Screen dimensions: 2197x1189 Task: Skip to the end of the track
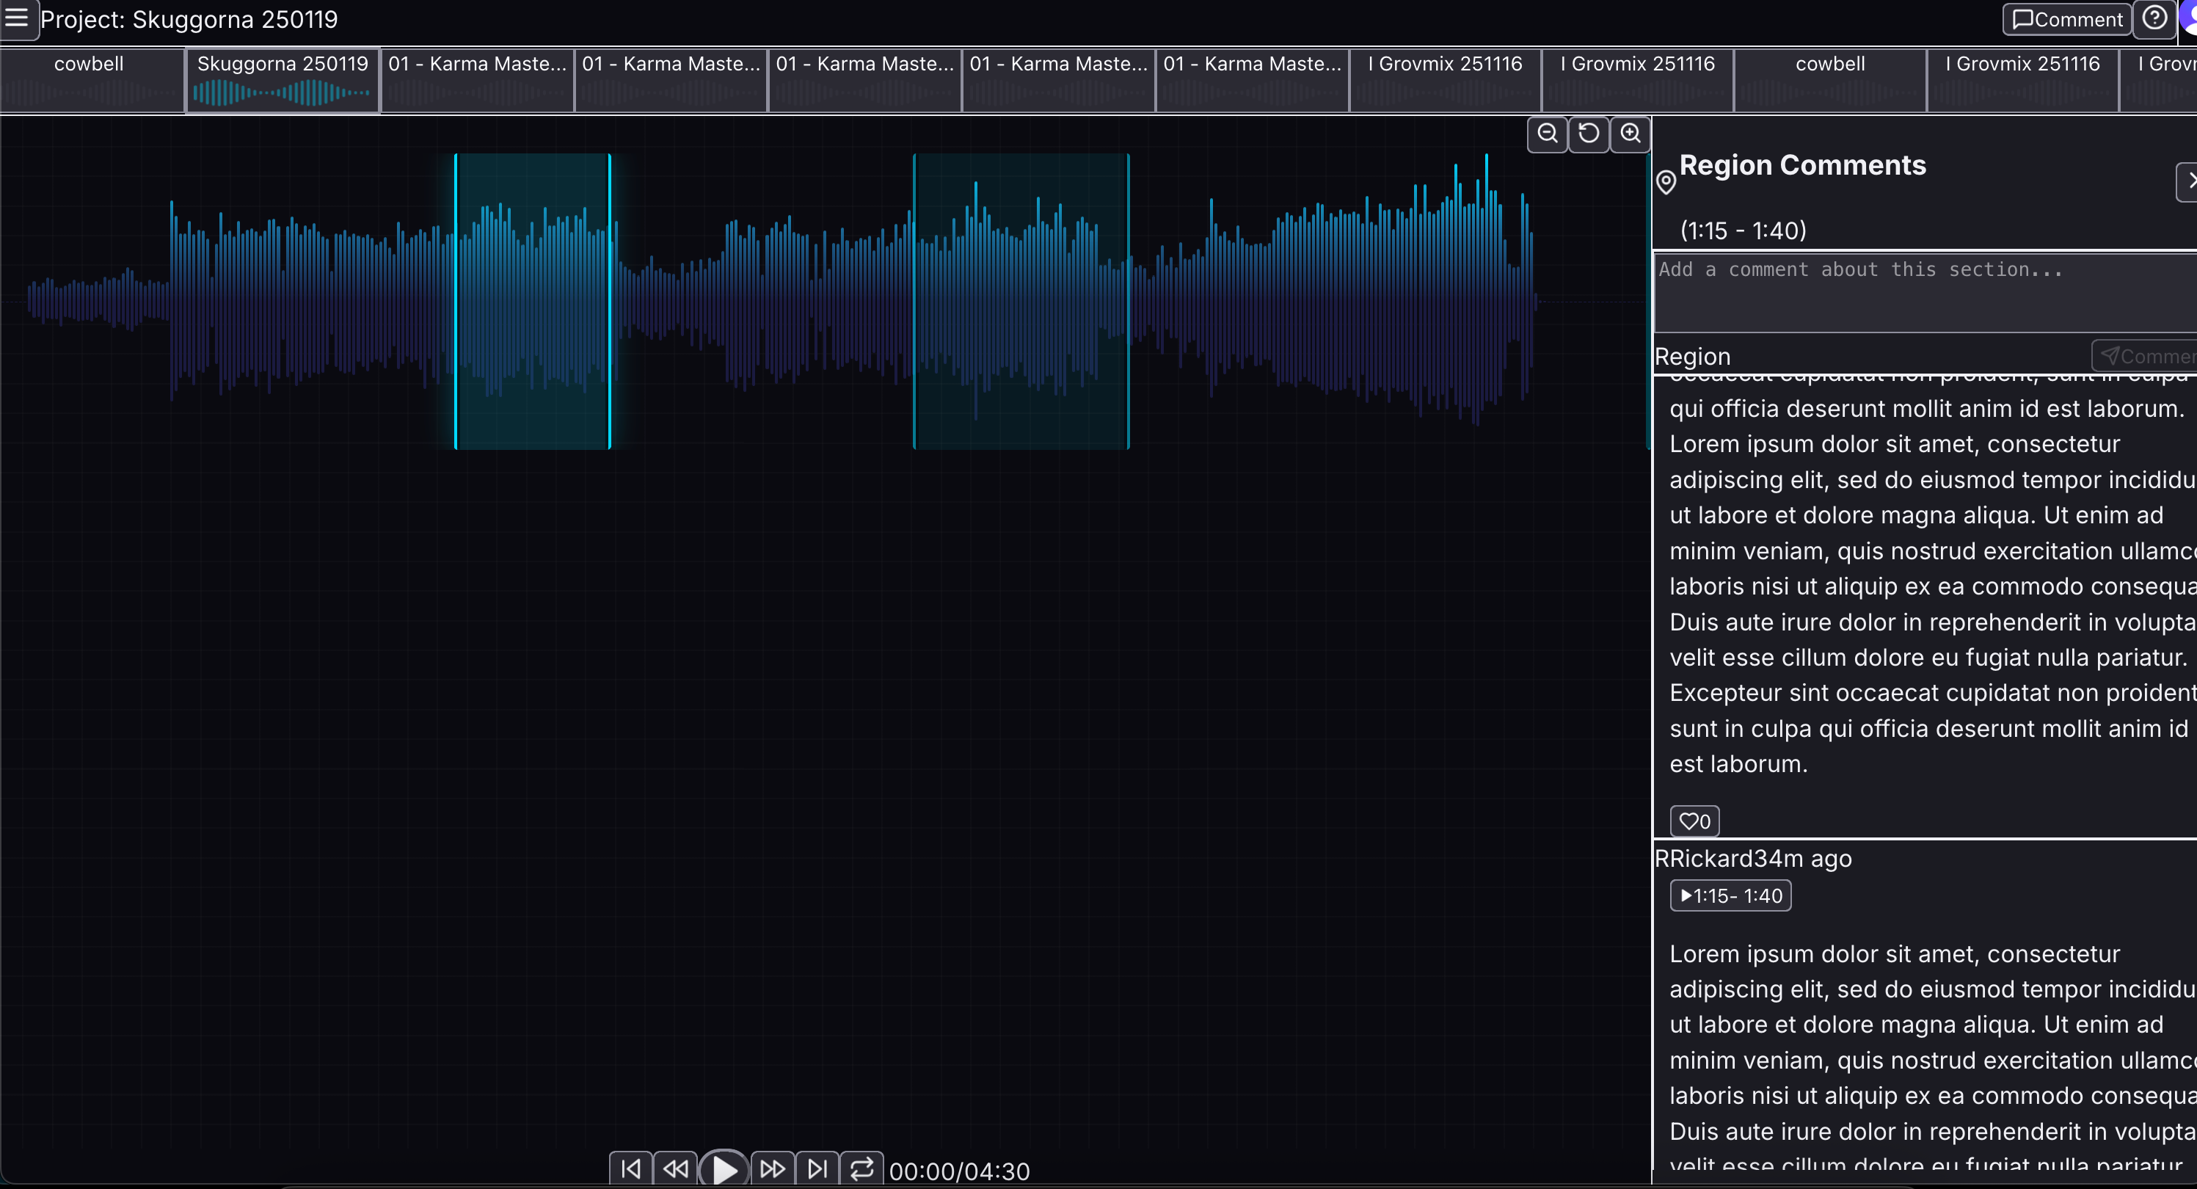coord(817,1168)
